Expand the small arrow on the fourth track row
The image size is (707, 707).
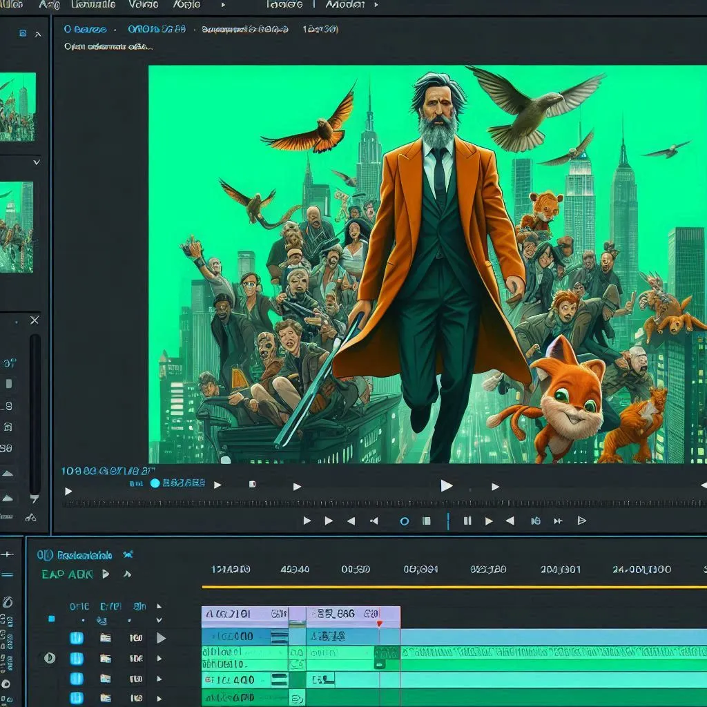click(159, 699)
